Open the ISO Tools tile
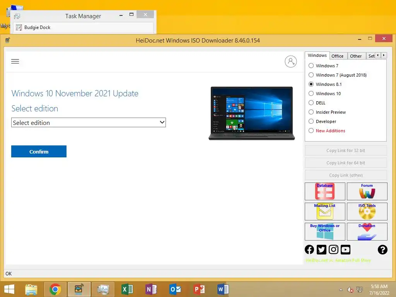Image resolution: width=396 pixels, height=297 pixels. [x=367, y=212]
